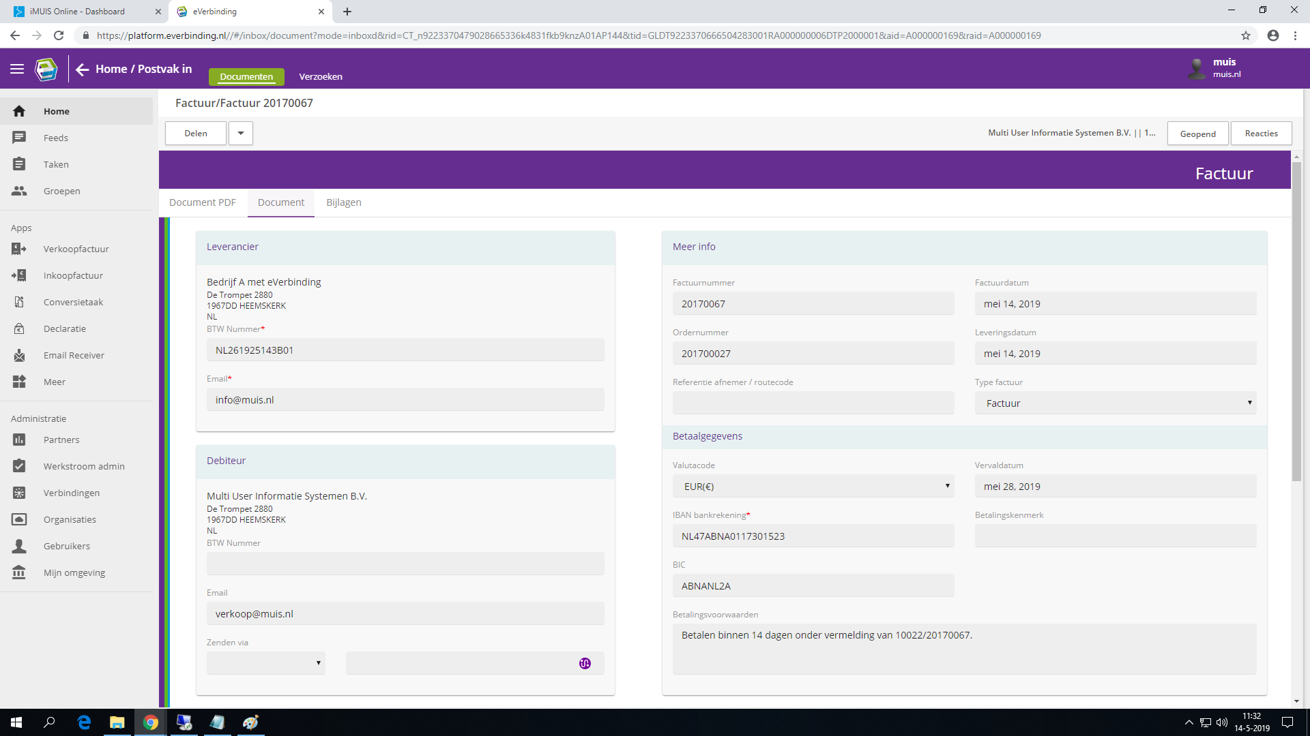1310x736 pixels.
Task: Expand the arrow dropdown next to Delen
Action: click(x=241, y=134)
